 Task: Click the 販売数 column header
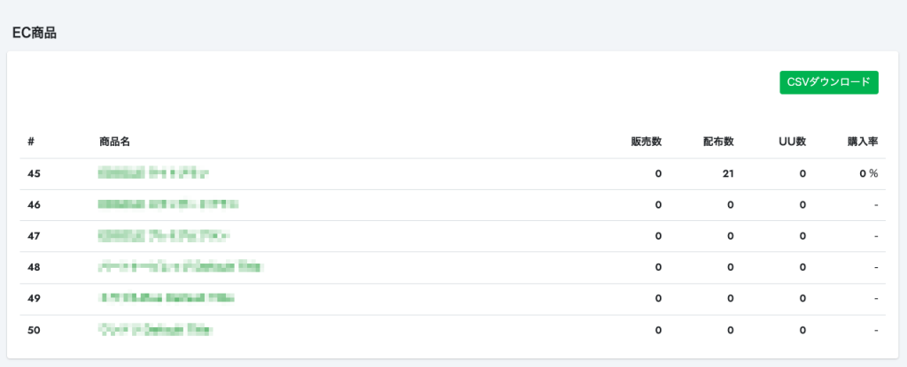pos(646,141)
